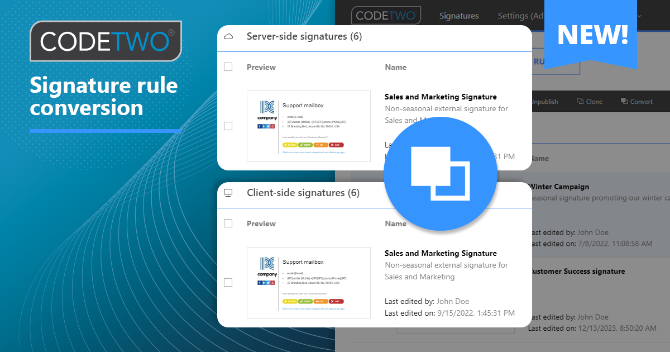Image resolution: width=670 pixels, height=352 pixels.
Task: Open the Signatures menu in the navigation bar
Action: click(458, 16)
